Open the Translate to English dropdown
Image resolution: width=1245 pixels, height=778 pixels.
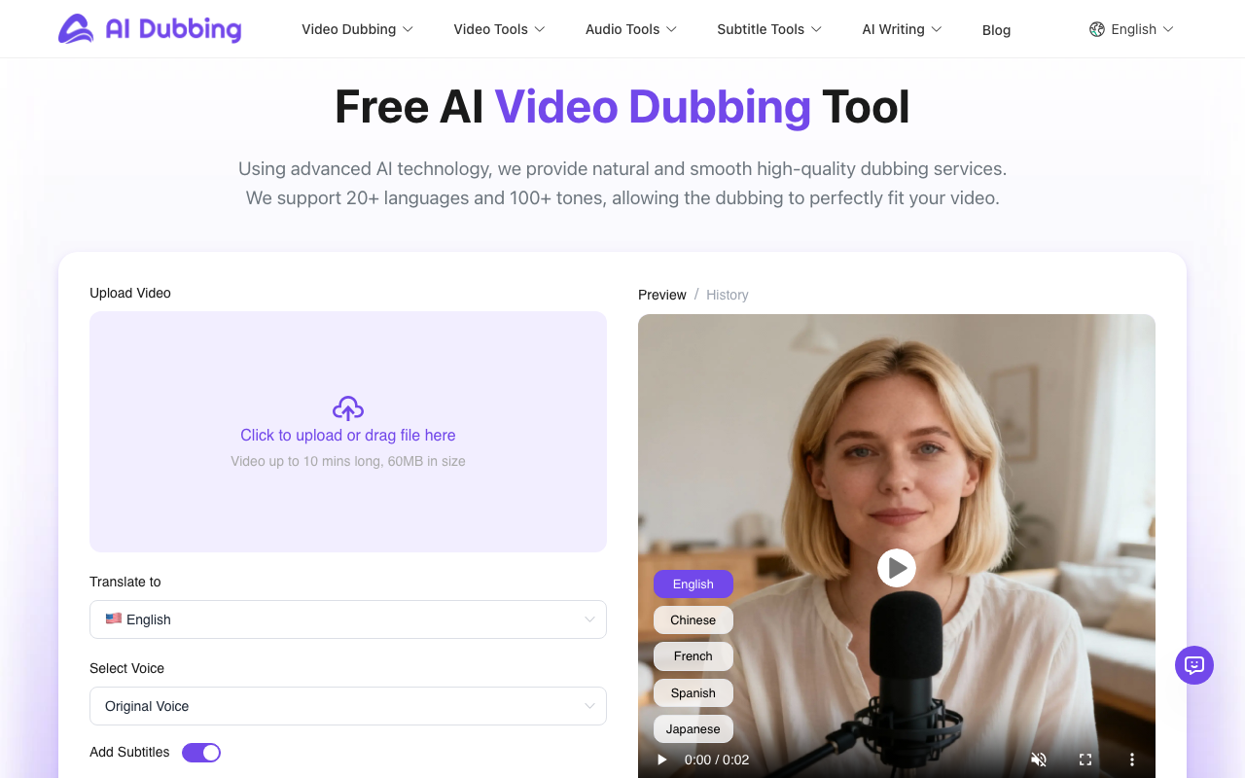pyautogui.click(x=347, y=619)
